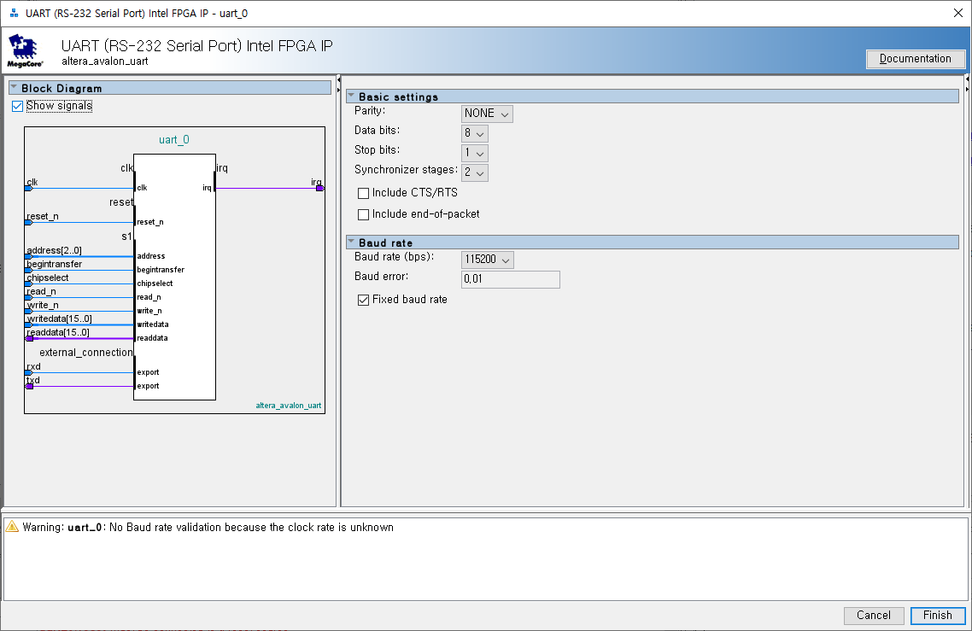Collapse the Basic settings section
This screenshot has height=631, width=972.
pyautogui.click(x=351, y=96)
